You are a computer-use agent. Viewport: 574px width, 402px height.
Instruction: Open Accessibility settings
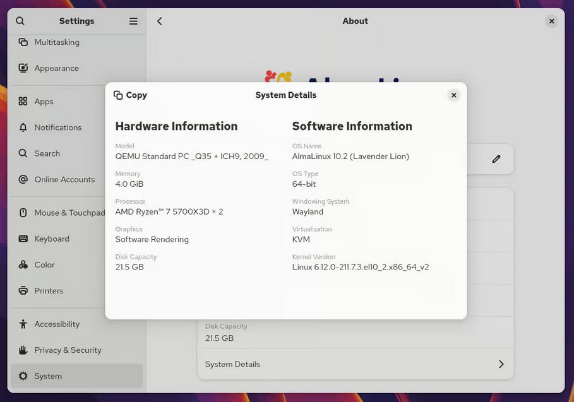coord(76,324)
